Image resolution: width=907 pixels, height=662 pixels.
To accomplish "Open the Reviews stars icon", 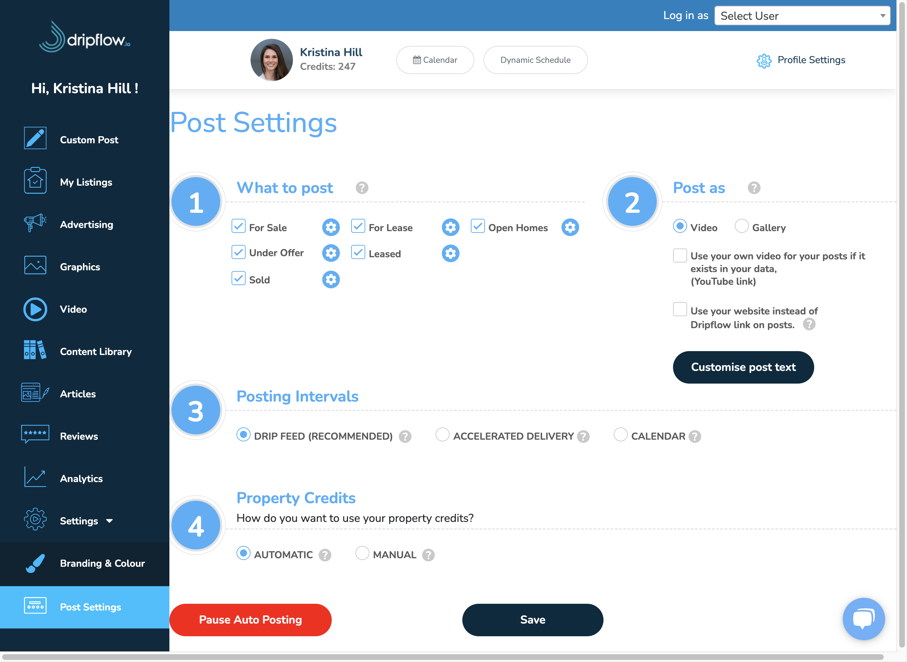I will (35, 434).
